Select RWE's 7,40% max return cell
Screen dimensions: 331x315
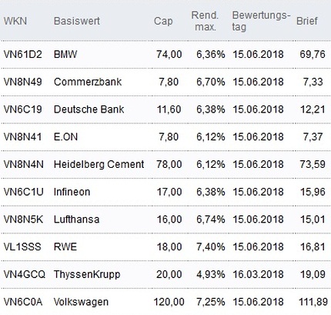[211, 246]
